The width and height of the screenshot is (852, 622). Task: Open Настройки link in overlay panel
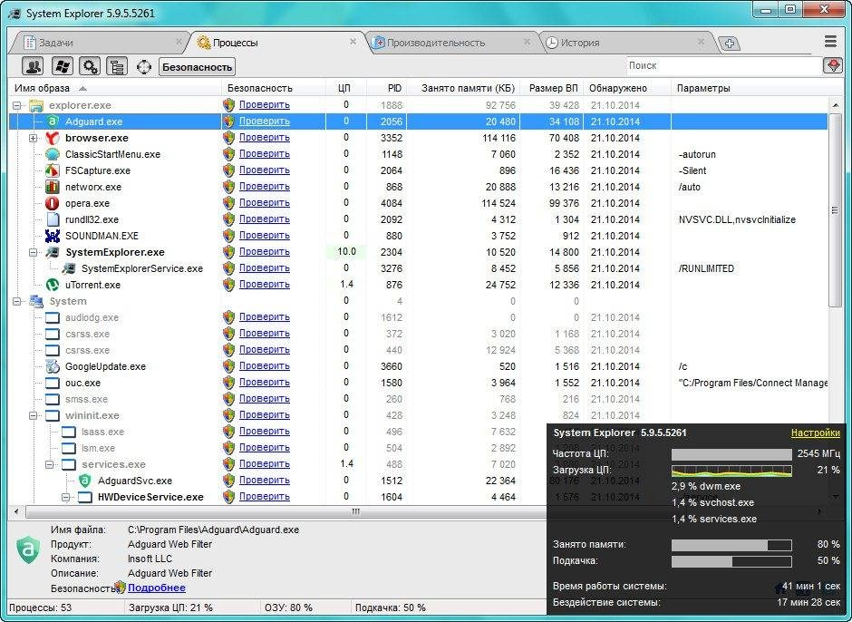816,432
